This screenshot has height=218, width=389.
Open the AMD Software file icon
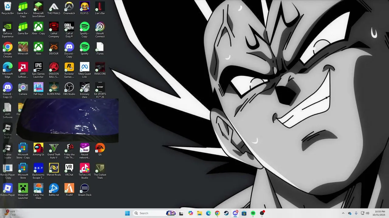pyautogui.click(x=8, y=111)
